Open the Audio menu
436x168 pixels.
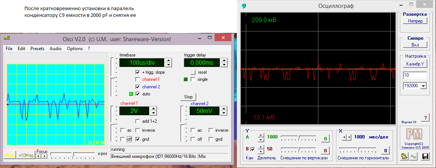click(56, 49)
